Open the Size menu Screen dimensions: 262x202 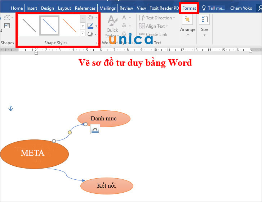[x=205, y=26]
